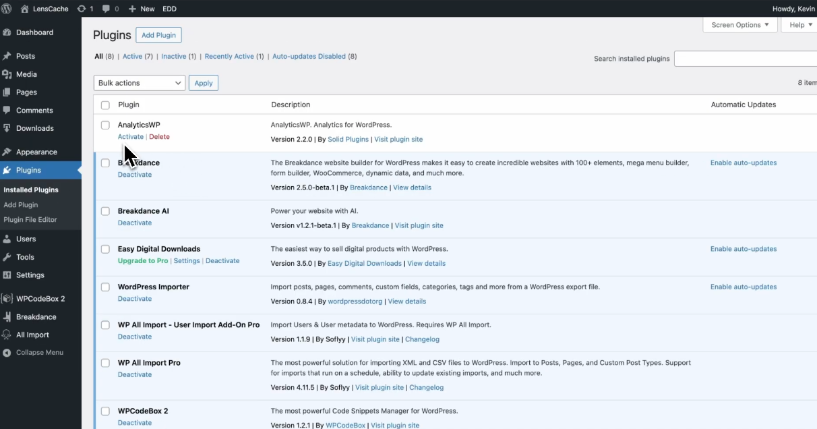Open the updates icon in admin bar
Image resolution: width=817 pixels, height=429 pixels.
pyautogui.click(x=82, y=9)
